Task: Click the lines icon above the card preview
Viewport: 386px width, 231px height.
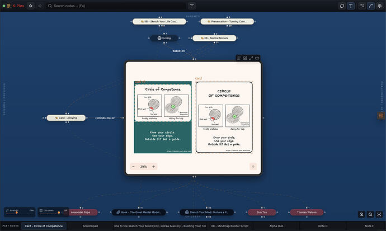Action: [239, 58]
